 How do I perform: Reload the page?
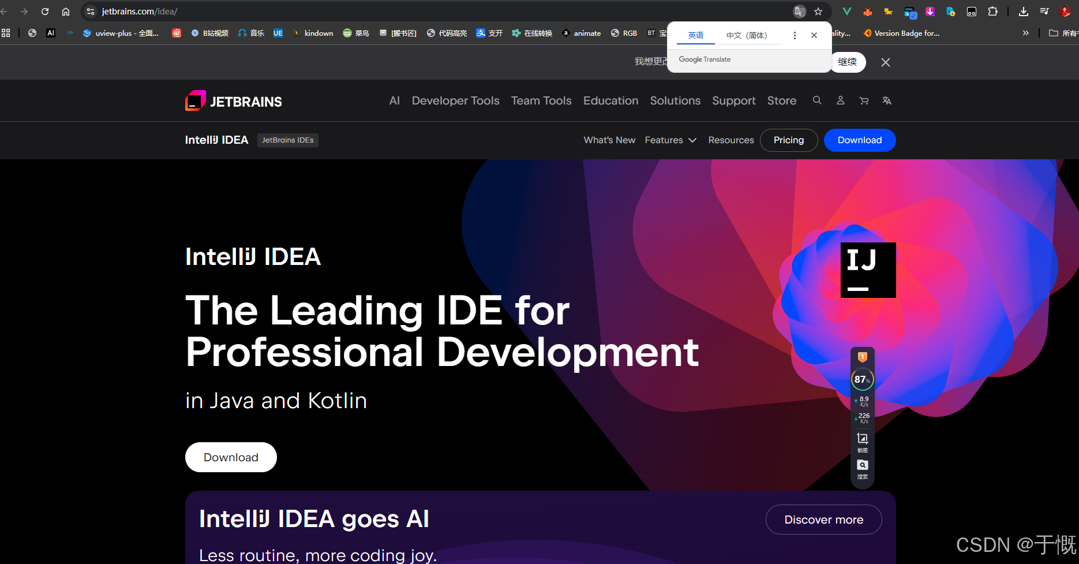(x=45, y=12)
